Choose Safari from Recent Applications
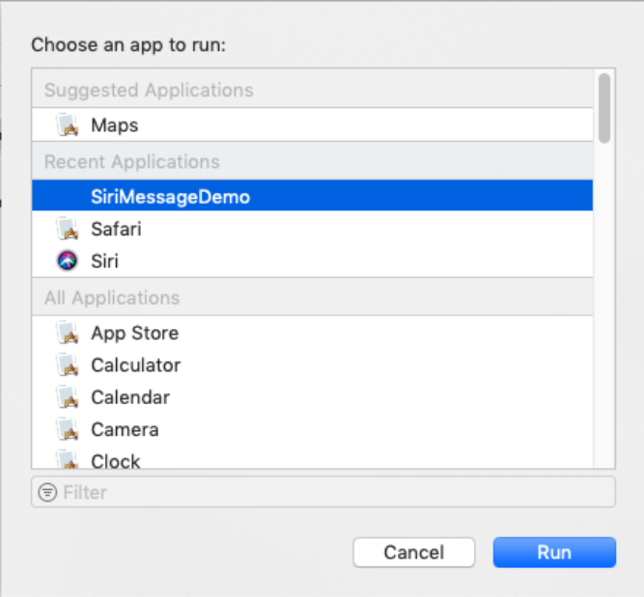644x597 pixels. pyautogui.click(x=312, y=229)
